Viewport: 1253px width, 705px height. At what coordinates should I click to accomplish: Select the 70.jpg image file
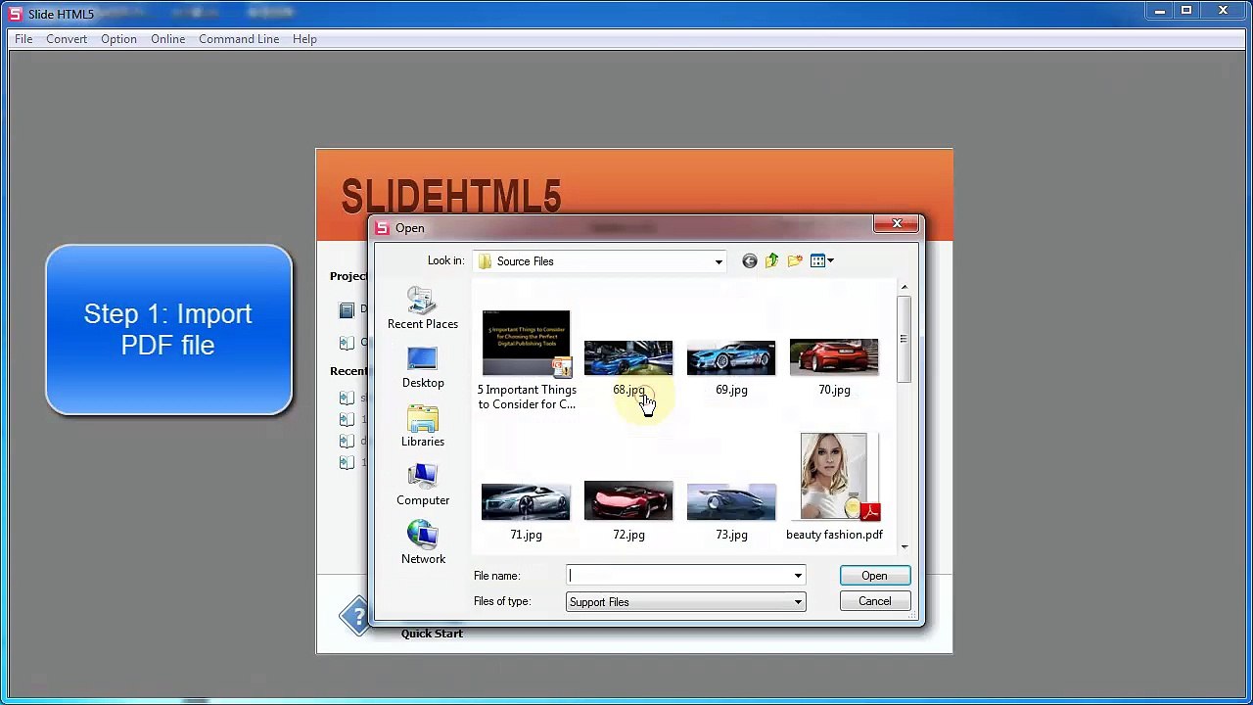[x=834, y=367]
